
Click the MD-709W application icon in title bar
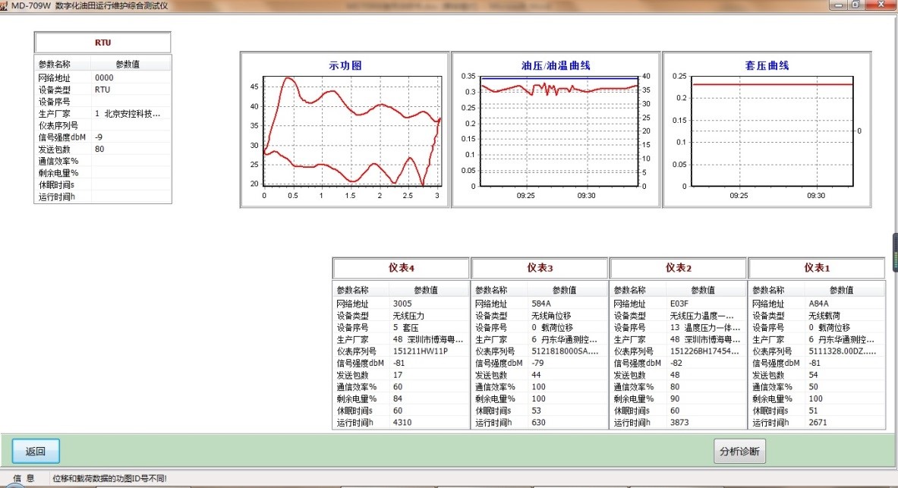tap(5, 5)
